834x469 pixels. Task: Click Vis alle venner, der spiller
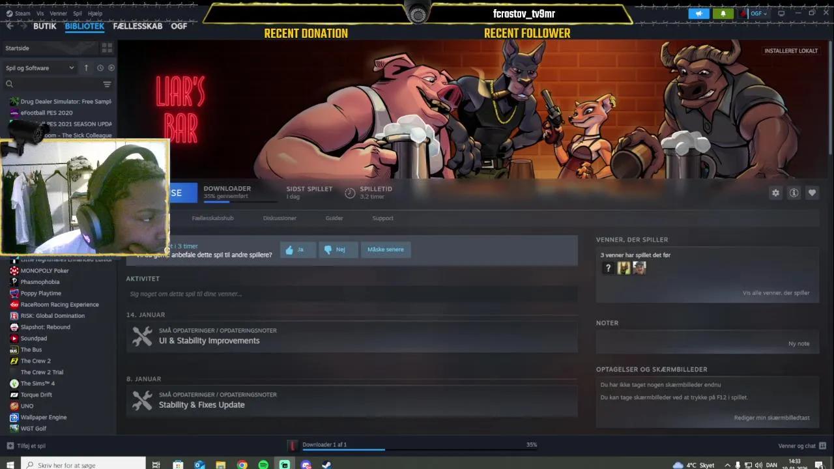[776, 293]
